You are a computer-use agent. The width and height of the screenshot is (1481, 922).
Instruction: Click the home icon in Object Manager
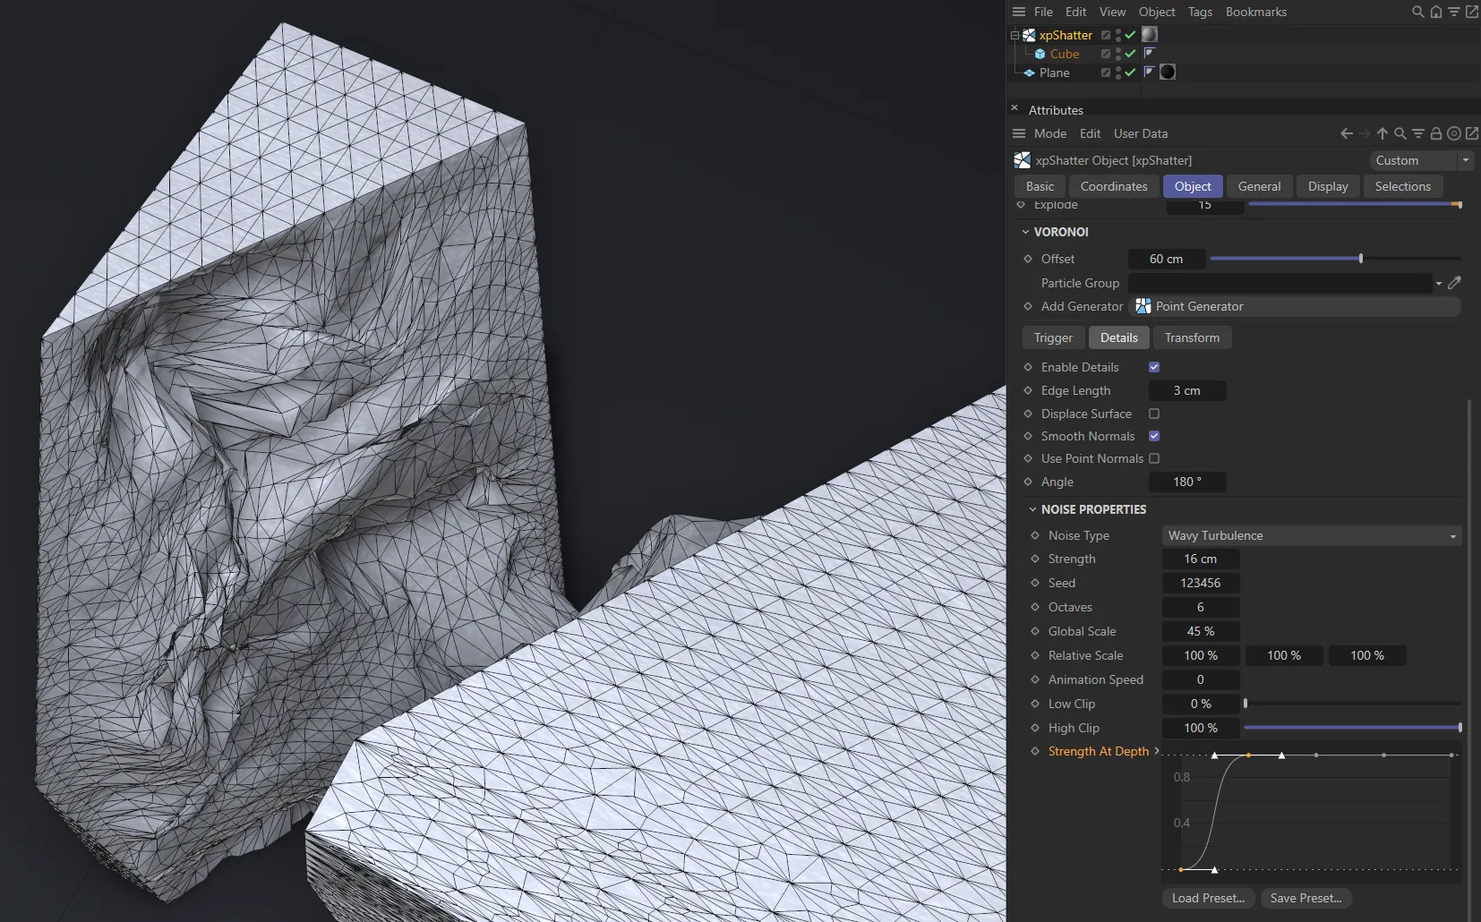[x=1435, y=12]
